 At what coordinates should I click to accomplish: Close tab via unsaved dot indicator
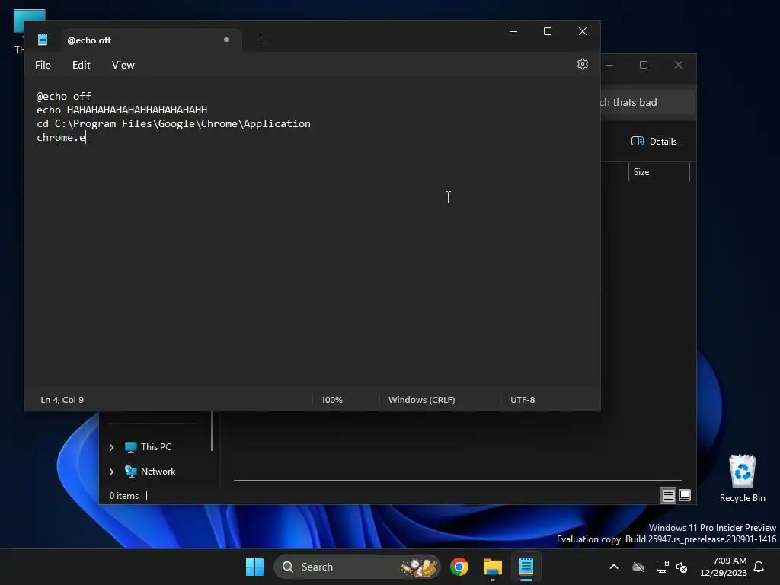[225, 40]
